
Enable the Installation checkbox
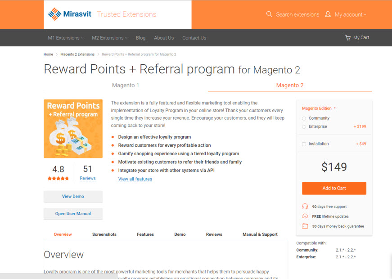304,144
